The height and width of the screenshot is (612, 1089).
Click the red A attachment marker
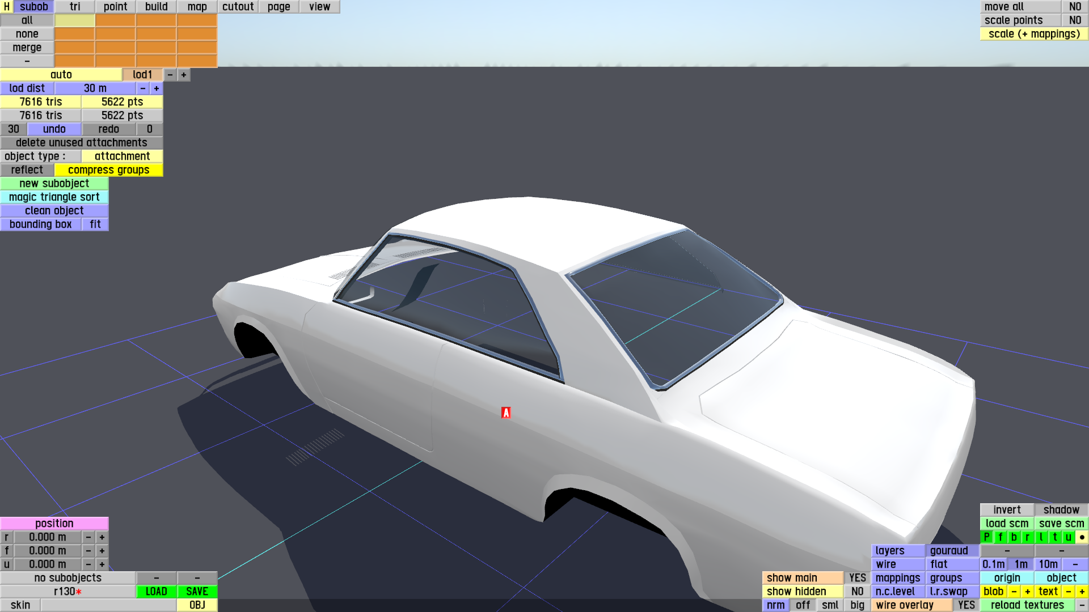point(506,413)
